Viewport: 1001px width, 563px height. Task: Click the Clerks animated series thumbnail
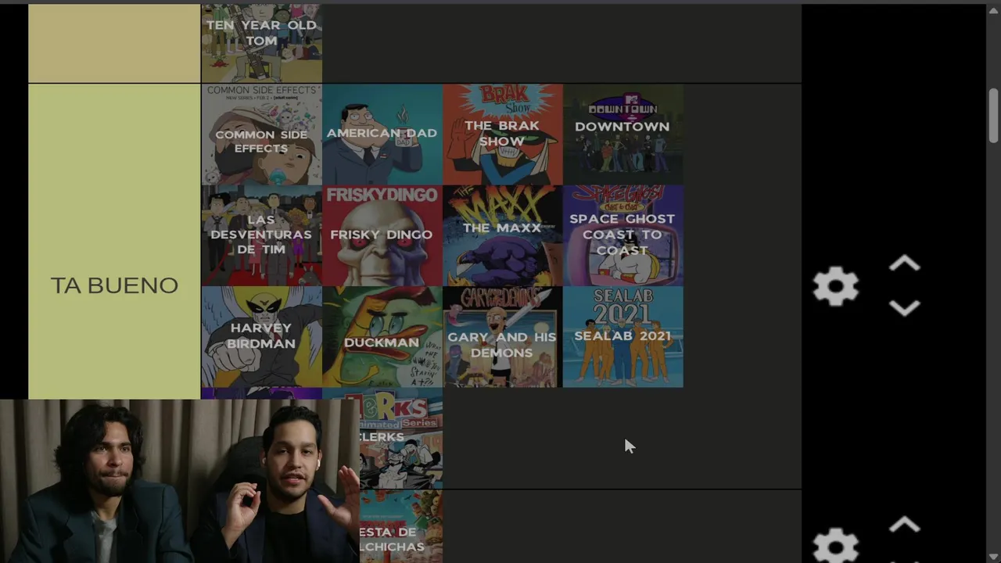400,438
